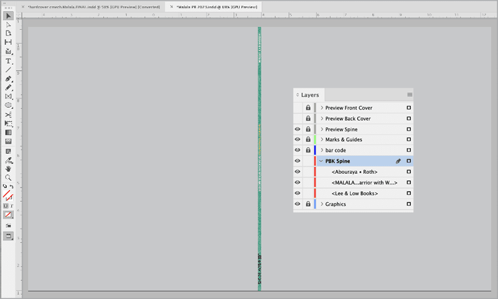Click the Fill color swatch
The height and width of the screenshot is (299, 498).
7,193
